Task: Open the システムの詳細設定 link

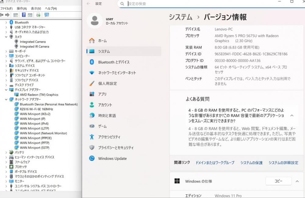Action: pos(283,163)
